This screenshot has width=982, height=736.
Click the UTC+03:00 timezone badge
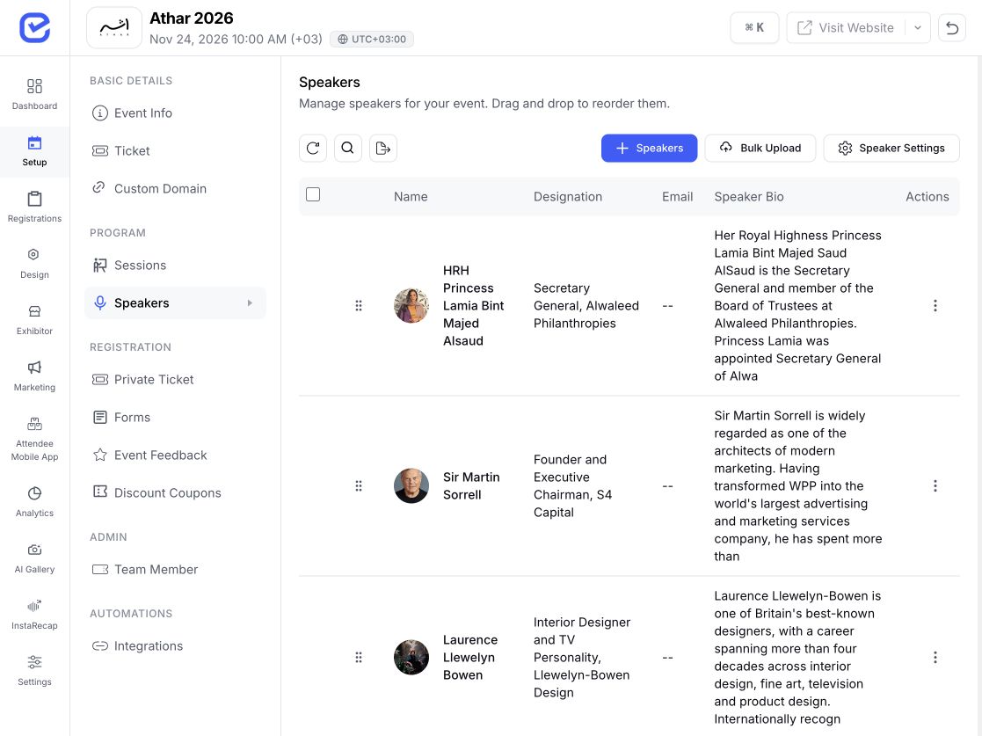(x=372, y=39)
